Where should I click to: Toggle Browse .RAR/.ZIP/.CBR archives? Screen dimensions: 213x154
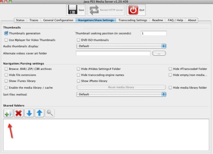[6, 69]
